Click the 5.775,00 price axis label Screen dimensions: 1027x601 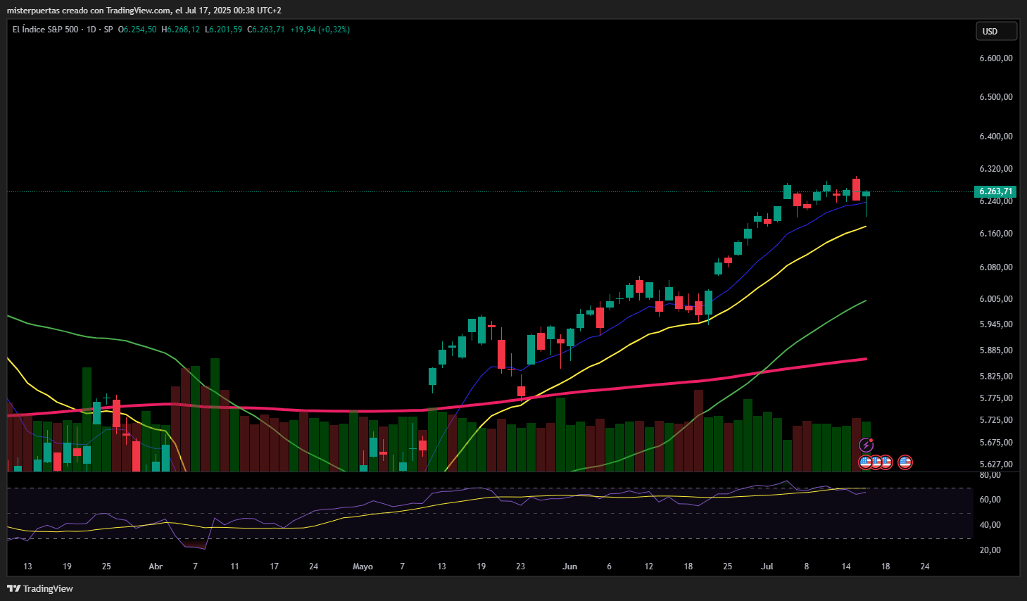pyautogui.click(x=996, y=398)
